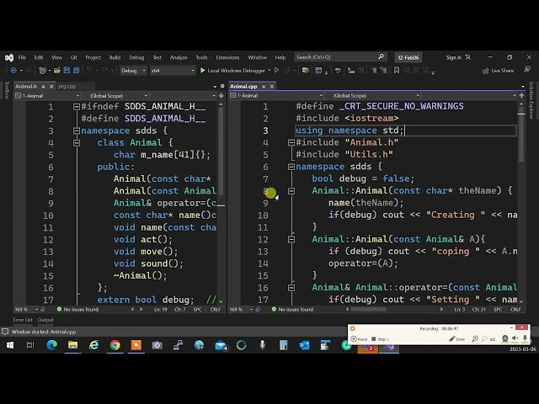Start Local Windows Debugger with green play
The image size is (539, 404).
203,71
